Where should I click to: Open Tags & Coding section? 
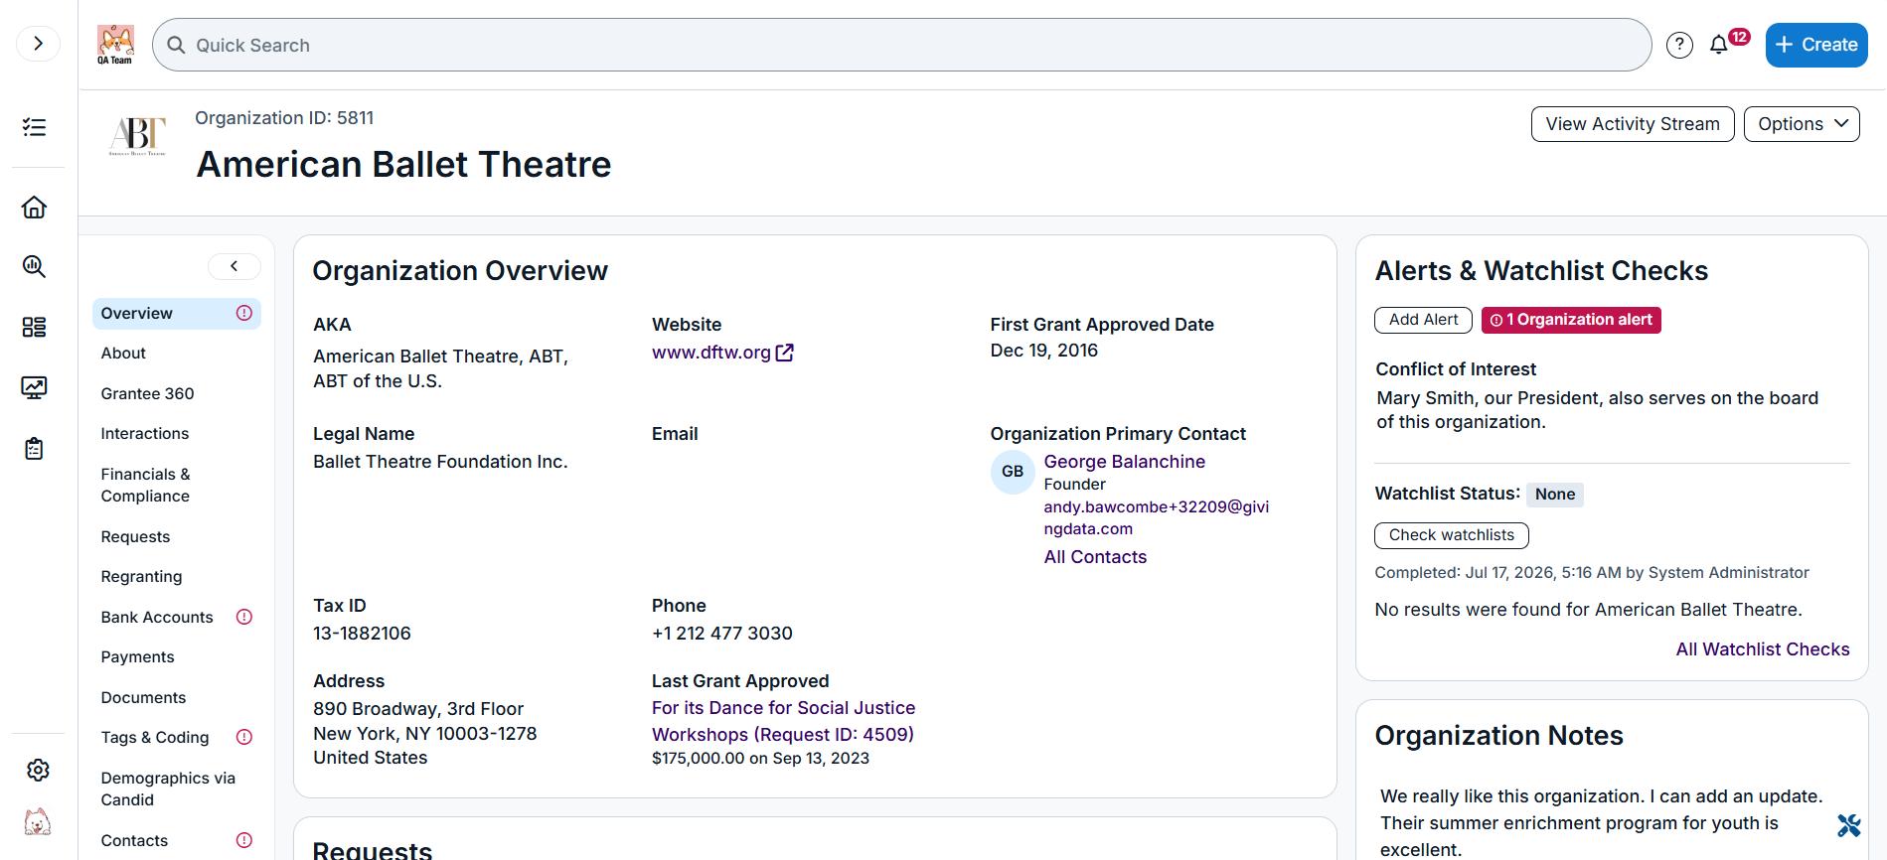[155, 738]
